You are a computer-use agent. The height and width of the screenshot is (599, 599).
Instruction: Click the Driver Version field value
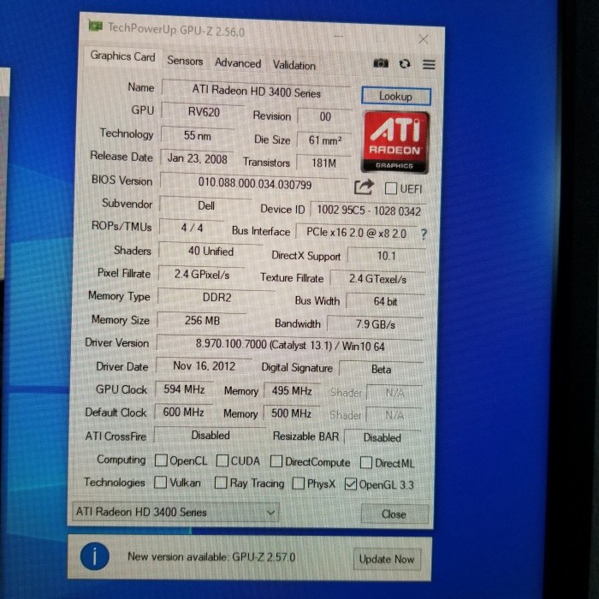click(x=290, y=345)
